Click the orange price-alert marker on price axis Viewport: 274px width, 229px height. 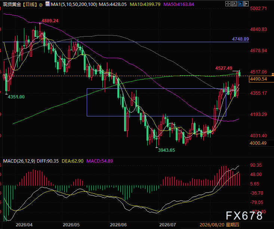pos(273,75)
